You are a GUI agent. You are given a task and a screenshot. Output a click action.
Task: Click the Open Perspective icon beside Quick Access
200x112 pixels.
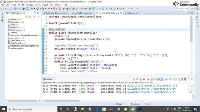192,9
